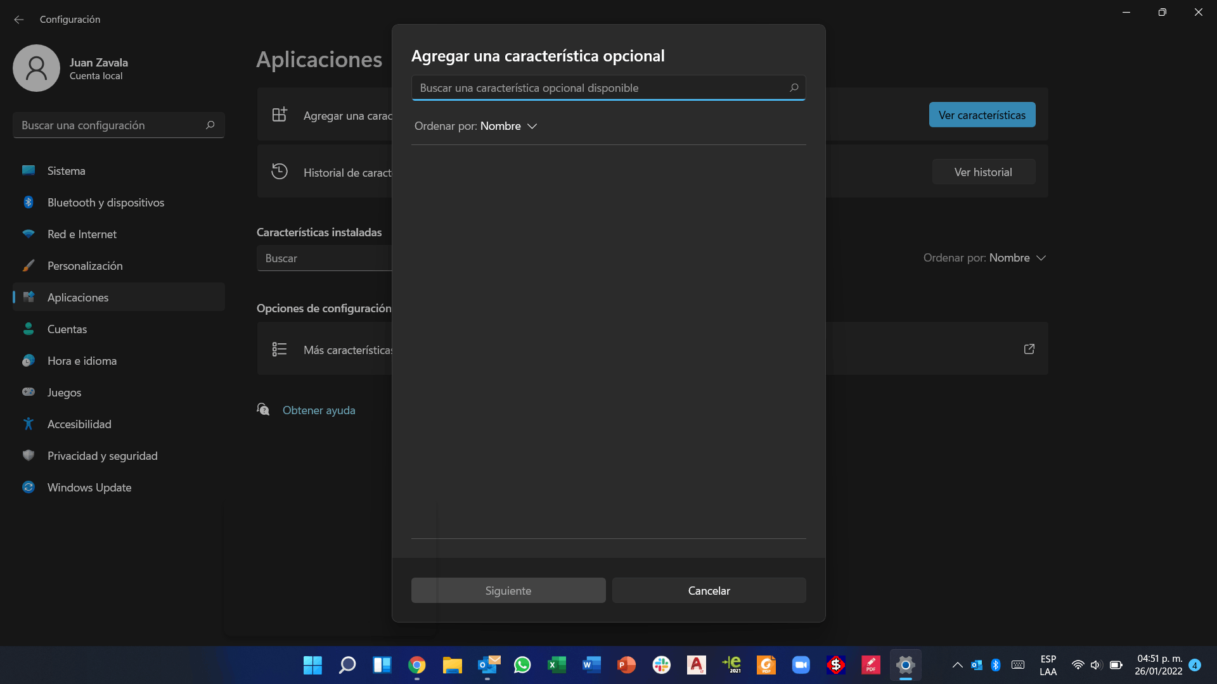Viewport: 1217px width, 684px height.
Task: Click the search magnifier in optional feature dialog
Action: [794, 88]
